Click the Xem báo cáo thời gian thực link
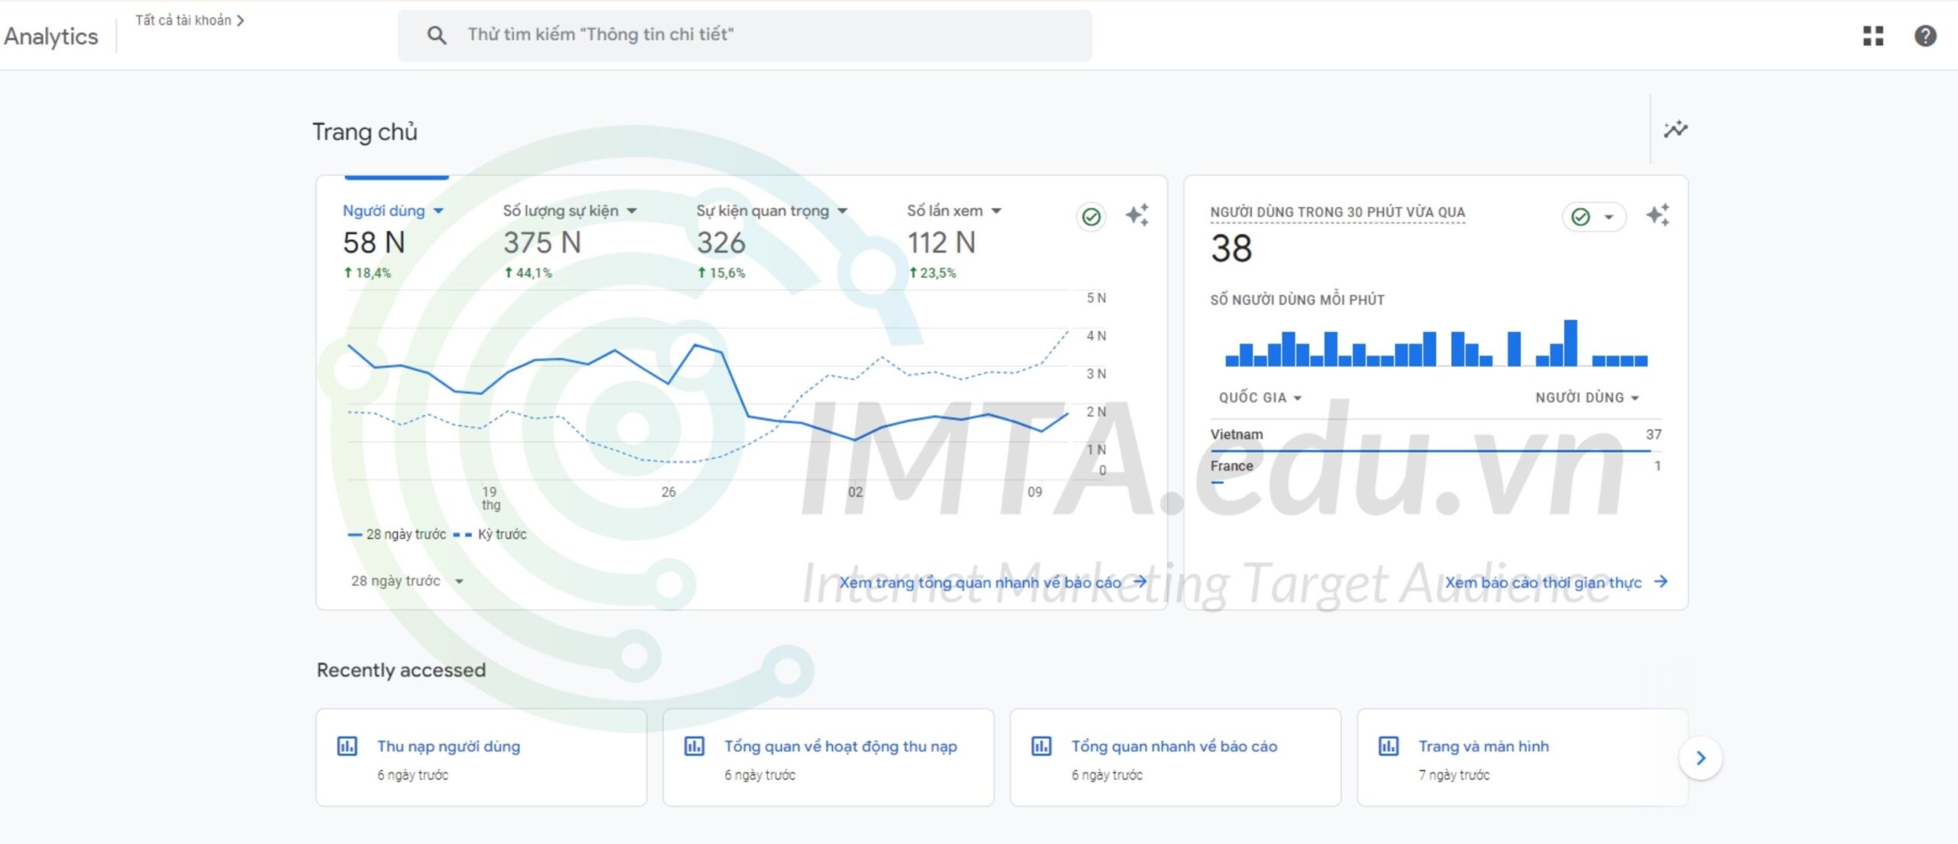The width and height of the screenshot is (1958, 844). coord(1556,583)
